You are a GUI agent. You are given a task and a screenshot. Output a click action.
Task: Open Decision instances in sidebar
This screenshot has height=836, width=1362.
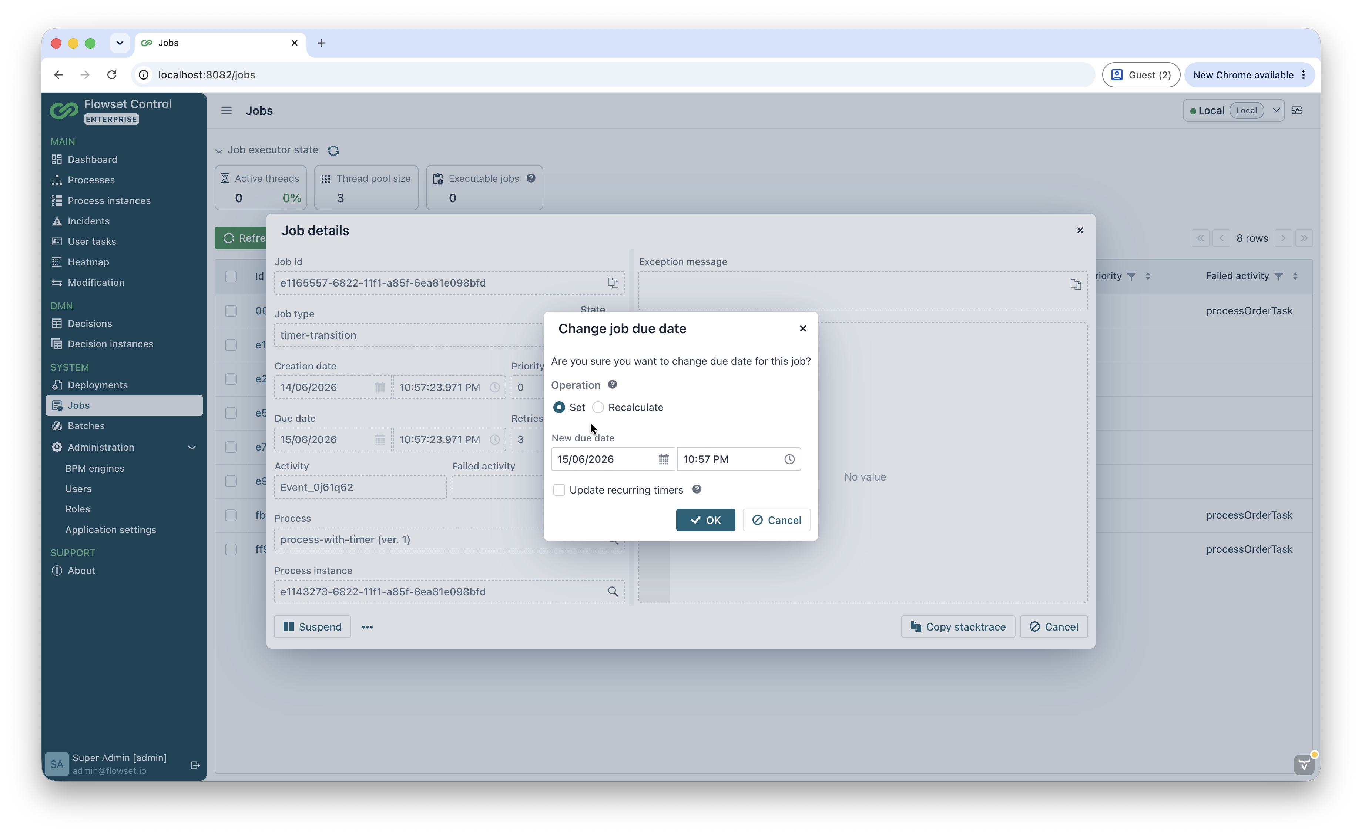pyautogui.click(x=110, y=344)
